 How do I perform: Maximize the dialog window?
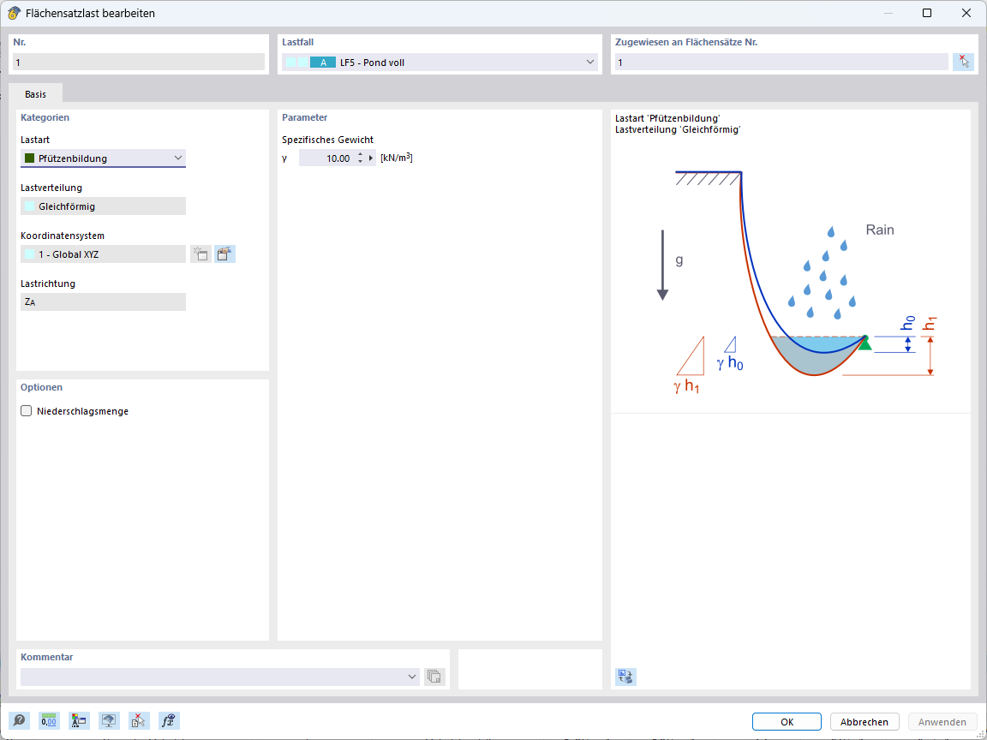(x=926, y=13)
